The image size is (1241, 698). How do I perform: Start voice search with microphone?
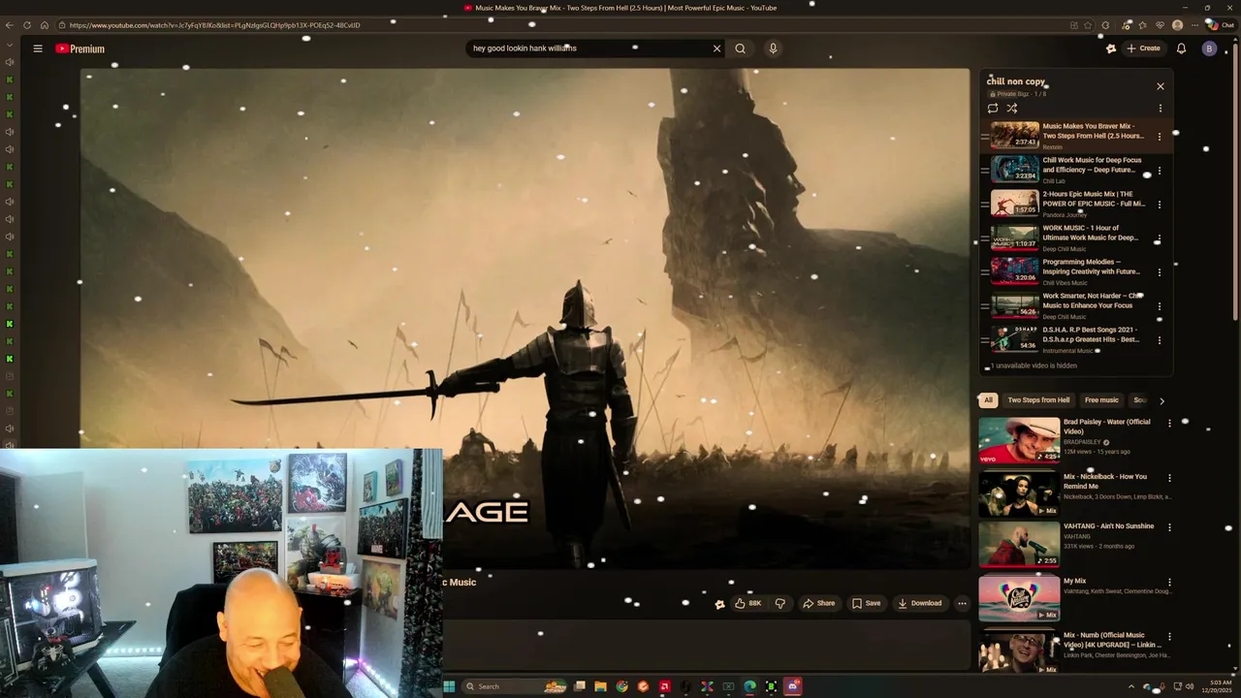[x=773, y=48]
